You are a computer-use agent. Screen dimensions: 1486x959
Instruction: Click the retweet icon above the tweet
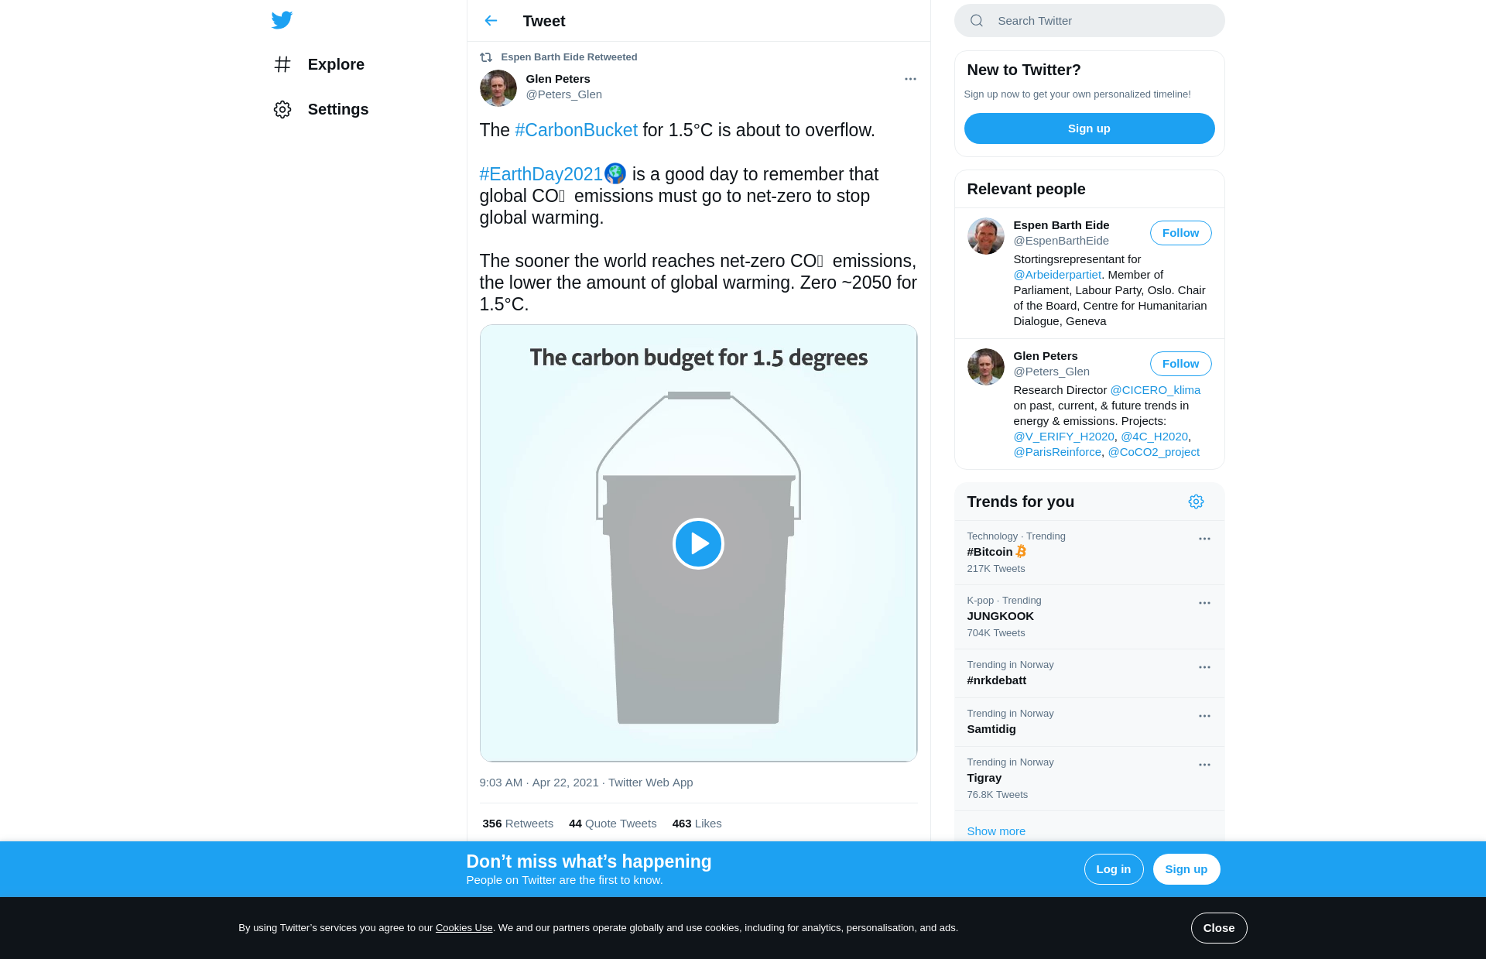click(x=486, y=57)
